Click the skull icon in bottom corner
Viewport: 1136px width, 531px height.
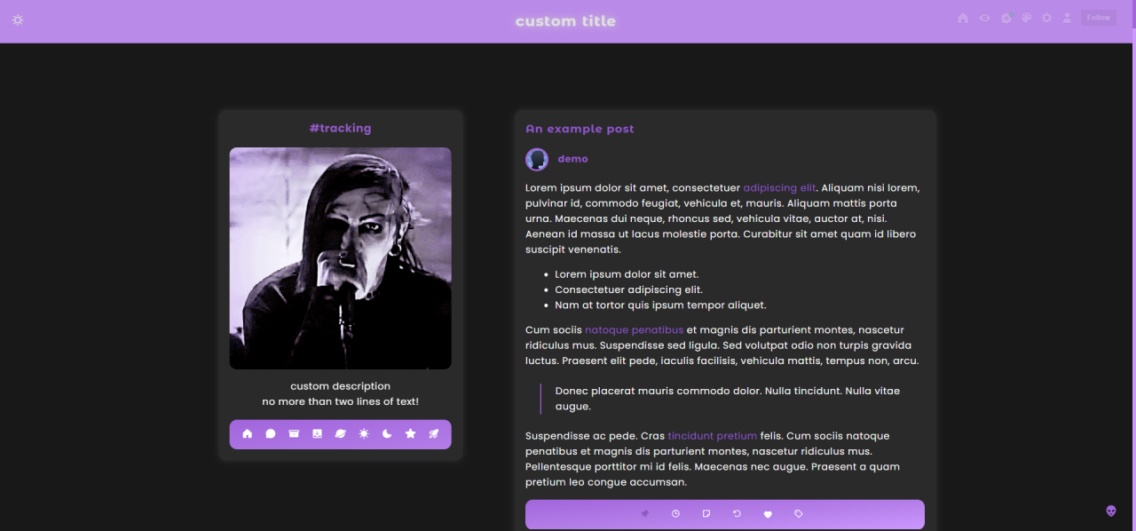tap(1111, 511)
